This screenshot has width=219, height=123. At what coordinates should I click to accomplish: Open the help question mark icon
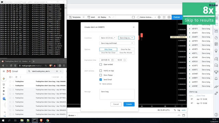click(x=216, y=115)
